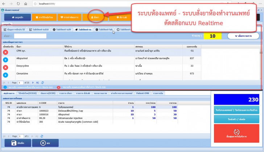This screenshot has height=152, width=264.
Task: Switch to the TabSheet-icd9 tab
Action: [62, 29]
